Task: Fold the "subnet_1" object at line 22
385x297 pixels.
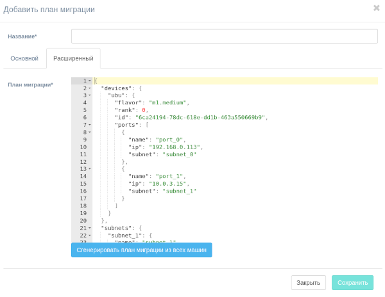Action: pyautogui.click(x=90, y=235)
